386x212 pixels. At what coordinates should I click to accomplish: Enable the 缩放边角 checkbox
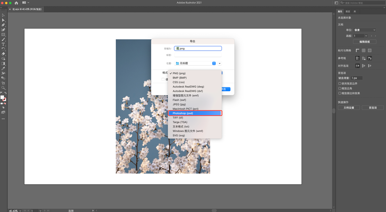tap(340, 88)
